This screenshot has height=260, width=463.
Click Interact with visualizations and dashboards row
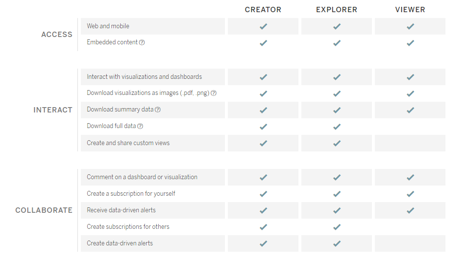pos(153,77)
